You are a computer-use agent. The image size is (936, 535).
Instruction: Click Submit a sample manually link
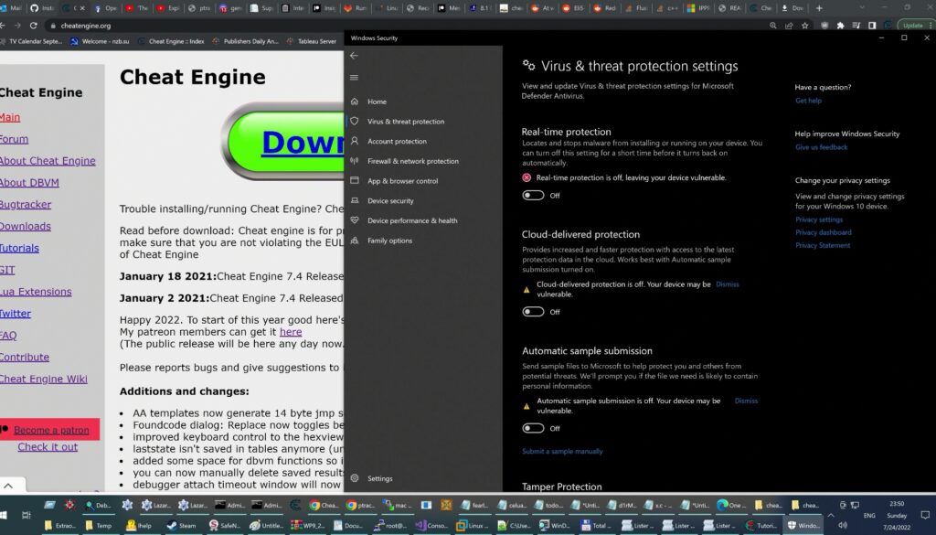562,451
